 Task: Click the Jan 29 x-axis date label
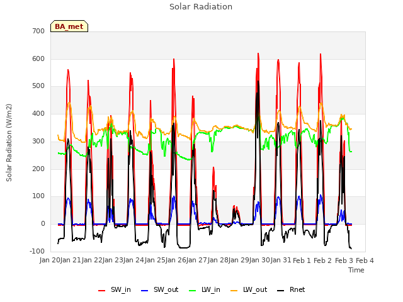239,260
